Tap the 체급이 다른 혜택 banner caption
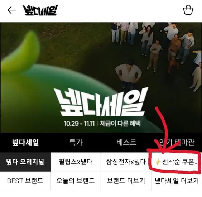This screenshot has width=202, height=197. 120,124
